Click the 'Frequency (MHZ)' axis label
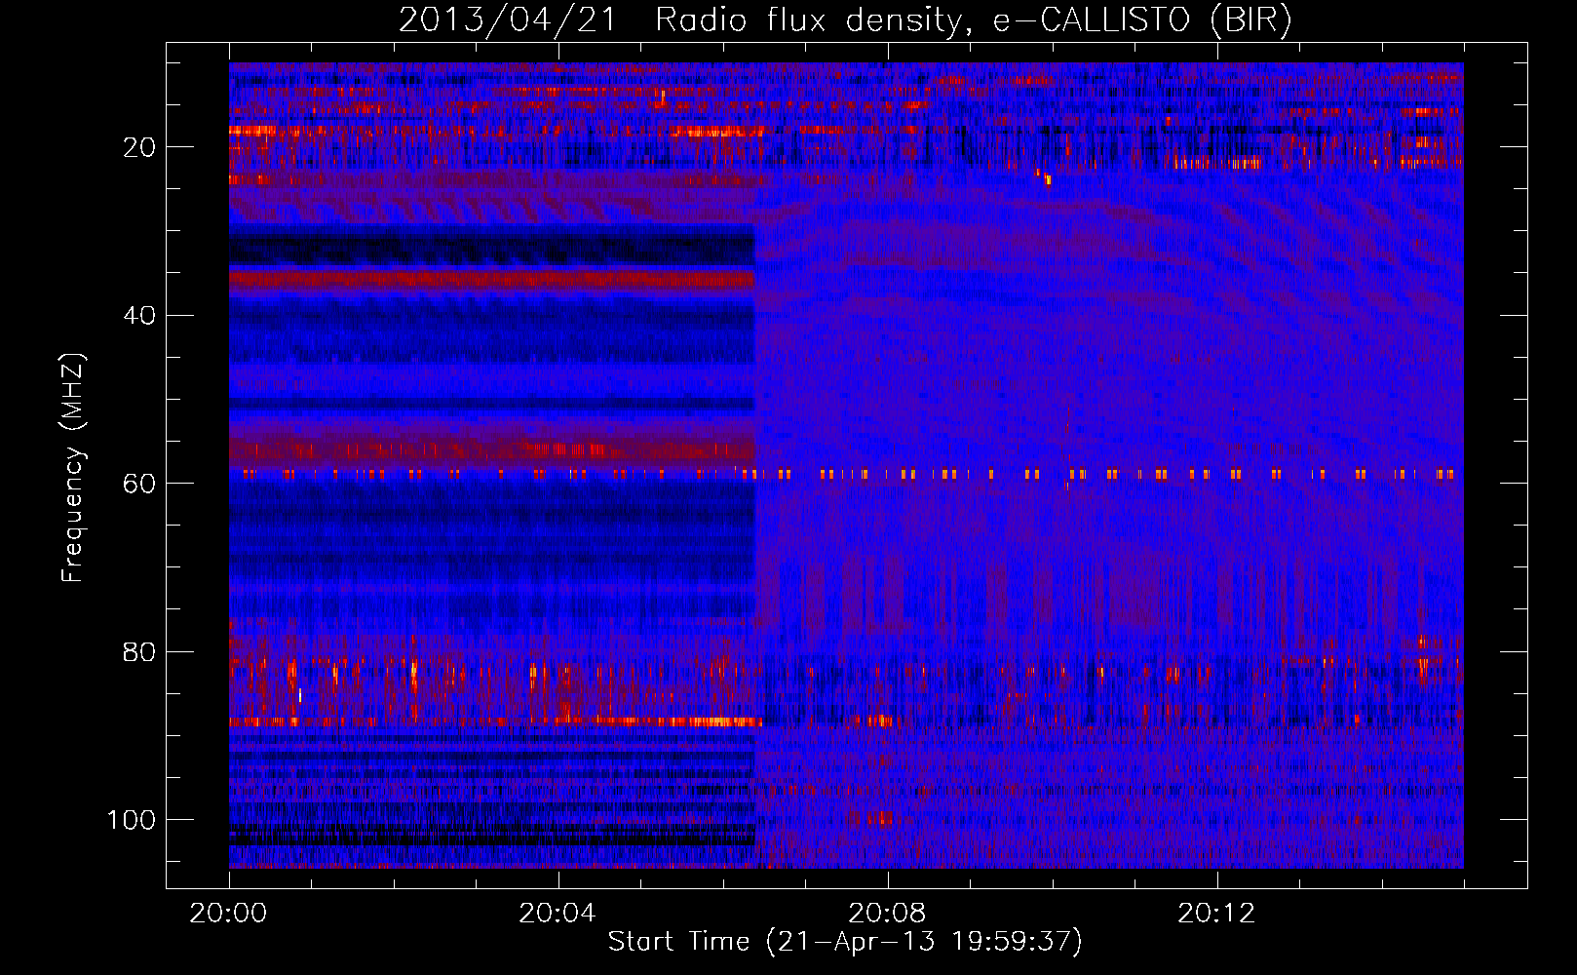This screenshot has height=975, width=1577. (73, 467)
